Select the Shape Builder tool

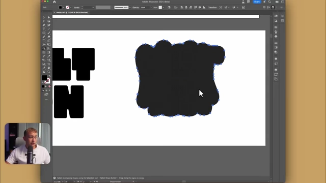[44, 48]
